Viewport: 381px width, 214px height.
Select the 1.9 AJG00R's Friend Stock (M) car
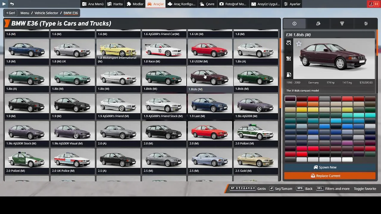point(164,107)
